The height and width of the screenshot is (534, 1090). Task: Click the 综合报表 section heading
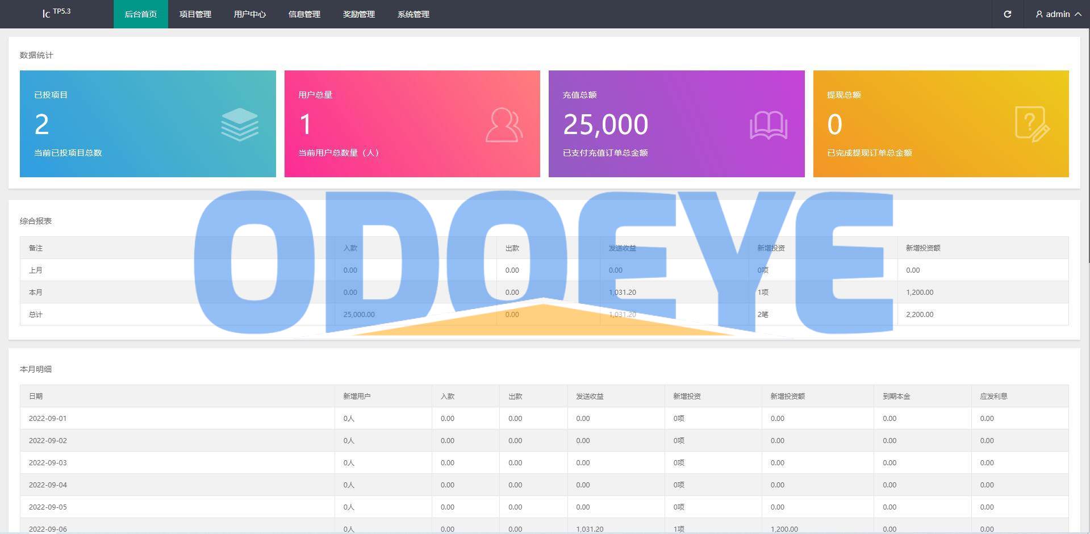tap(36, 221)
